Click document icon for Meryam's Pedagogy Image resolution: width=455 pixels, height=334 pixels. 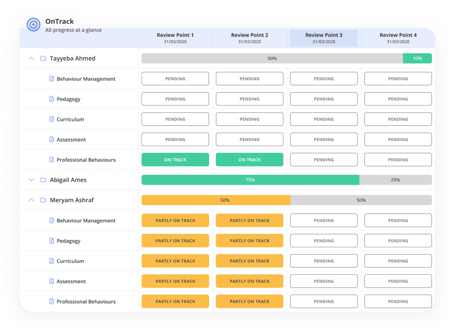(x=51, y=240)
